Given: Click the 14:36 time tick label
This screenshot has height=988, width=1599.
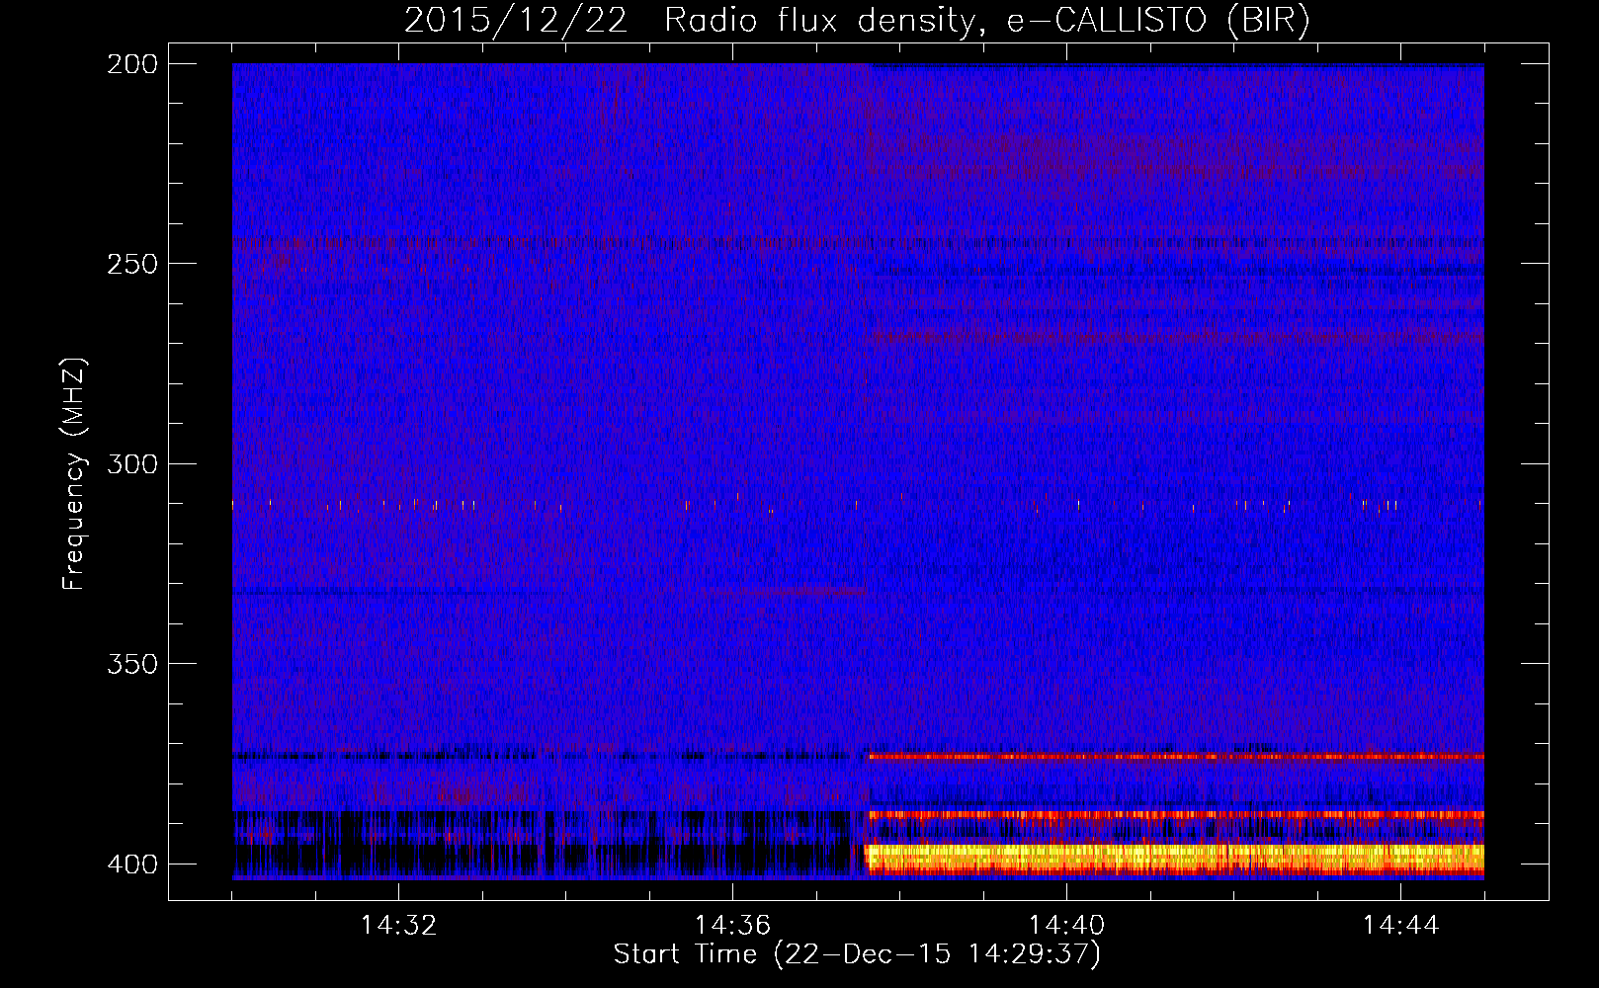Looking at the screenshot, I should (732, 926).
